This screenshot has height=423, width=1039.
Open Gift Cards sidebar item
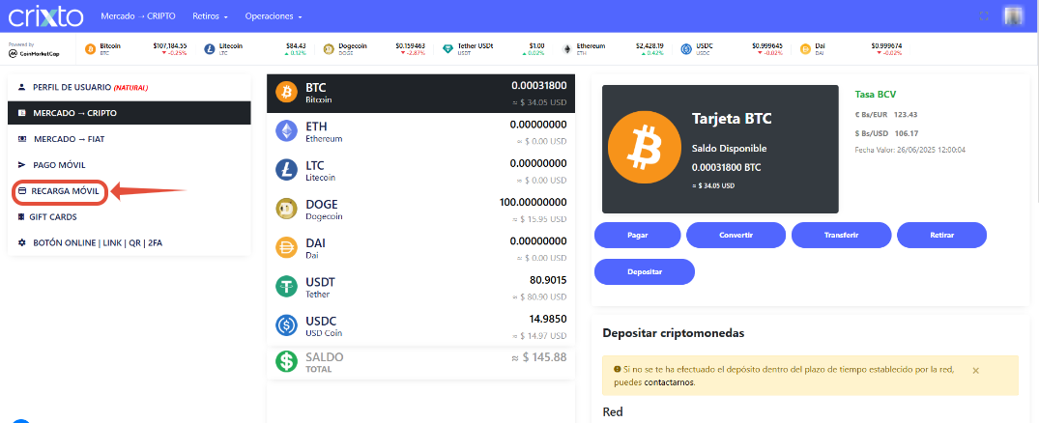pos(130,217)
